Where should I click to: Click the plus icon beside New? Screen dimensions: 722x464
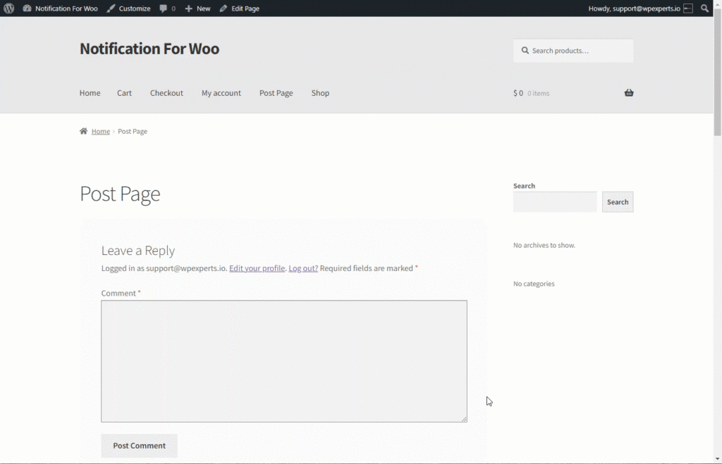point(188,8)
